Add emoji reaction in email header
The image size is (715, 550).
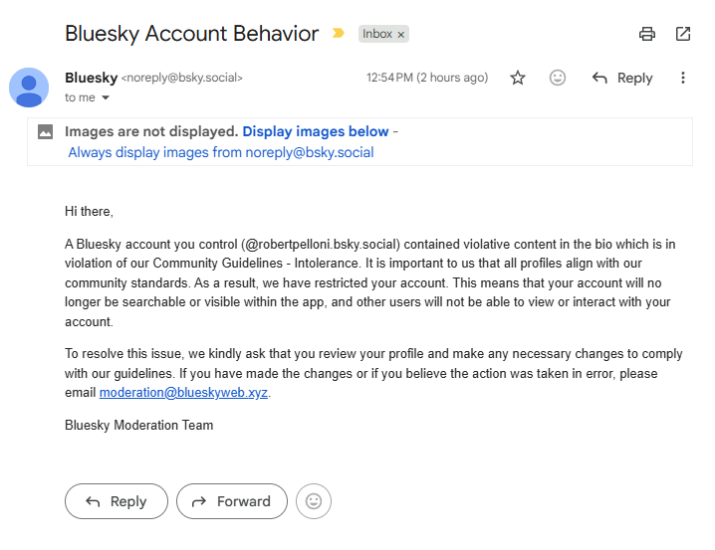tap(558, 78)
